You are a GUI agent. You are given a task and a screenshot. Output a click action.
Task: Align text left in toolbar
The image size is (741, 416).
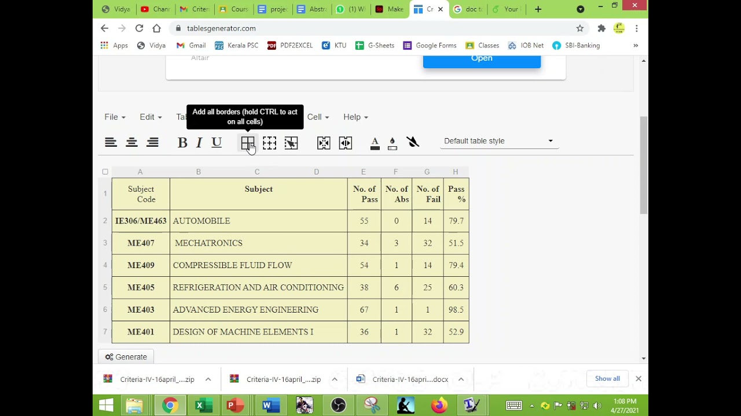click(111, 142)
